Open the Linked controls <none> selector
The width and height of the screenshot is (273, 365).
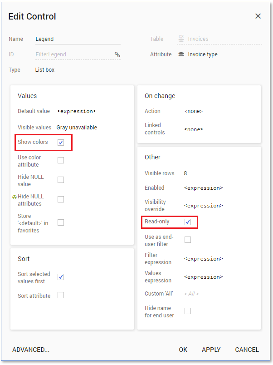[x=194, y=129]
